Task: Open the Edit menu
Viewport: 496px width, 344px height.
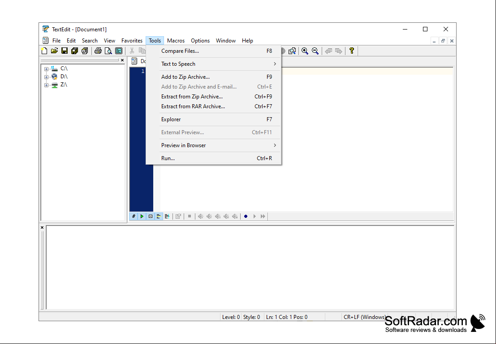Action: tap(71, 40)
